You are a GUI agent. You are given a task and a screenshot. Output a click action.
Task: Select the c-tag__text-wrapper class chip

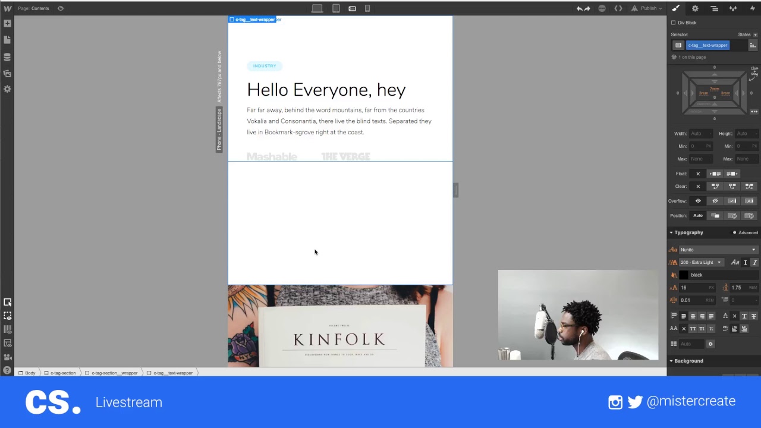click(707, 45)
